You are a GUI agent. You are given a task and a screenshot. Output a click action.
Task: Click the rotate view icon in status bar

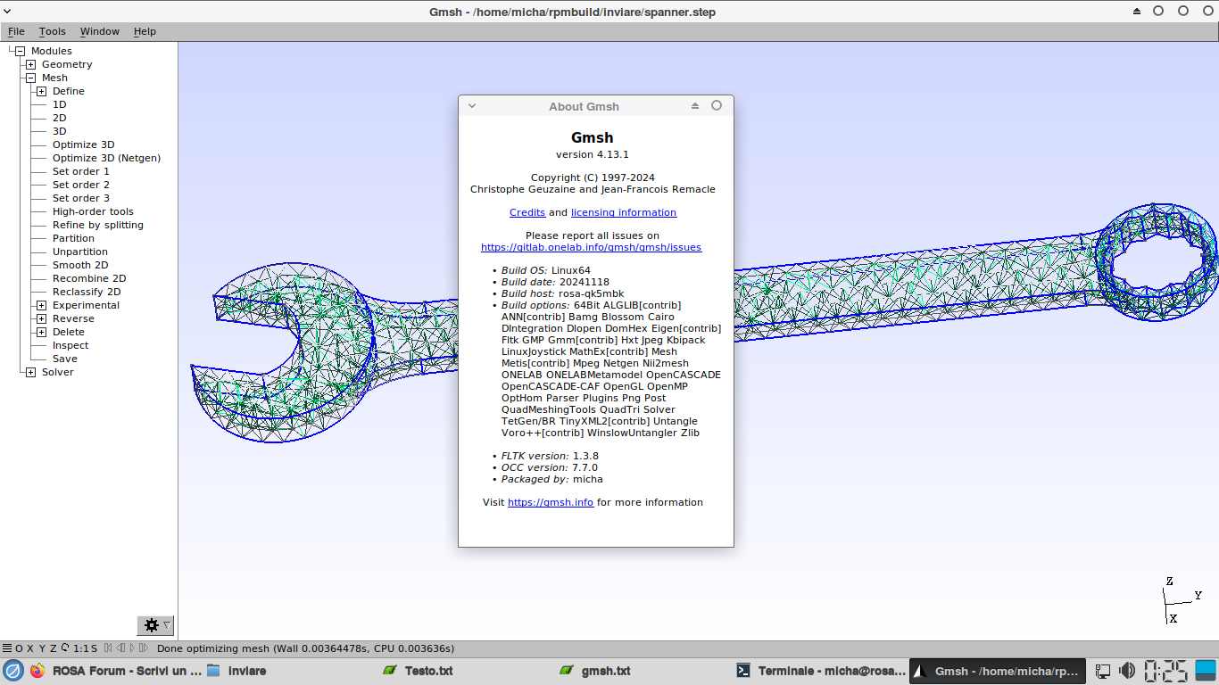(x=65, y=648)
